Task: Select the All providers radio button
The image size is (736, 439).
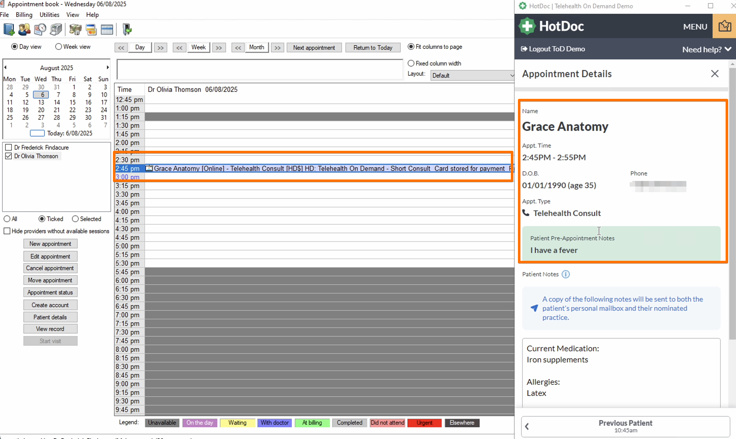Action: (7, 219)
